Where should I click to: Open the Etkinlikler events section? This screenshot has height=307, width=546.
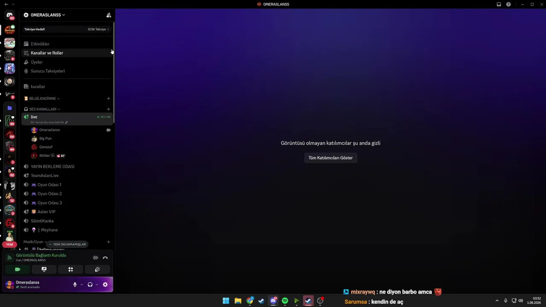click(67, 44)
